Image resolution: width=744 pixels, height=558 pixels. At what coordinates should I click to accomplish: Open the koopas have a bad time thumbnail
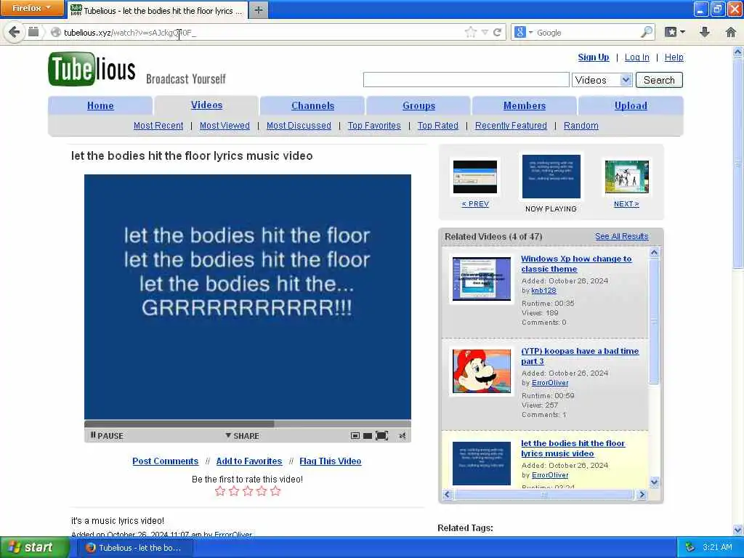[x=482, y=371]
